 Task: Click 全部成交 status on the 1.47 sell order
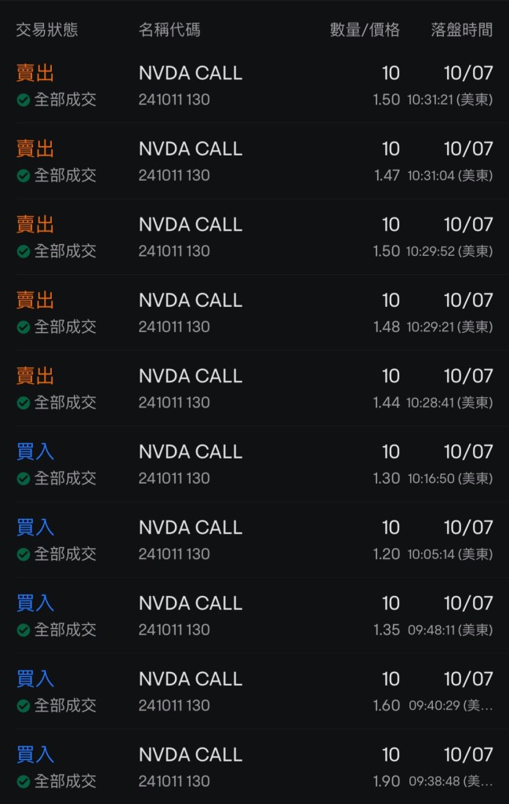(x=65, y=175)
